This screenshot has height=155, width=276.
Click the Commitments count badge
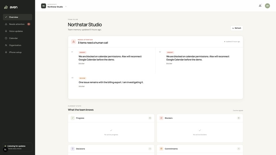pos(239,148)
